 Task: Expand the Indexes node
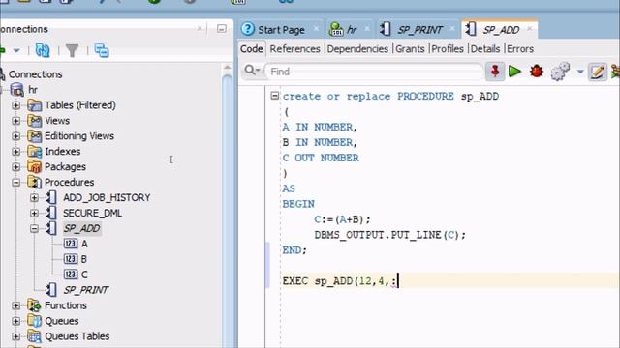[x=15, y=152]
